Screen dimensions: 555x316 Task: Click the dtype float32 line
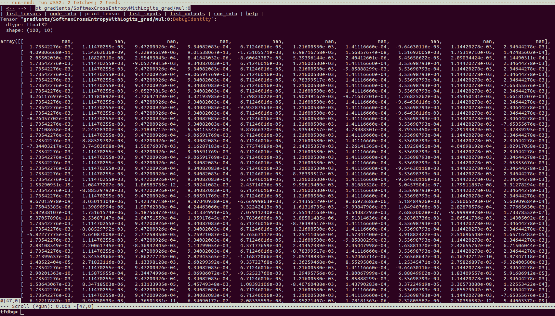pyautogui.click(x=26, y=25)
